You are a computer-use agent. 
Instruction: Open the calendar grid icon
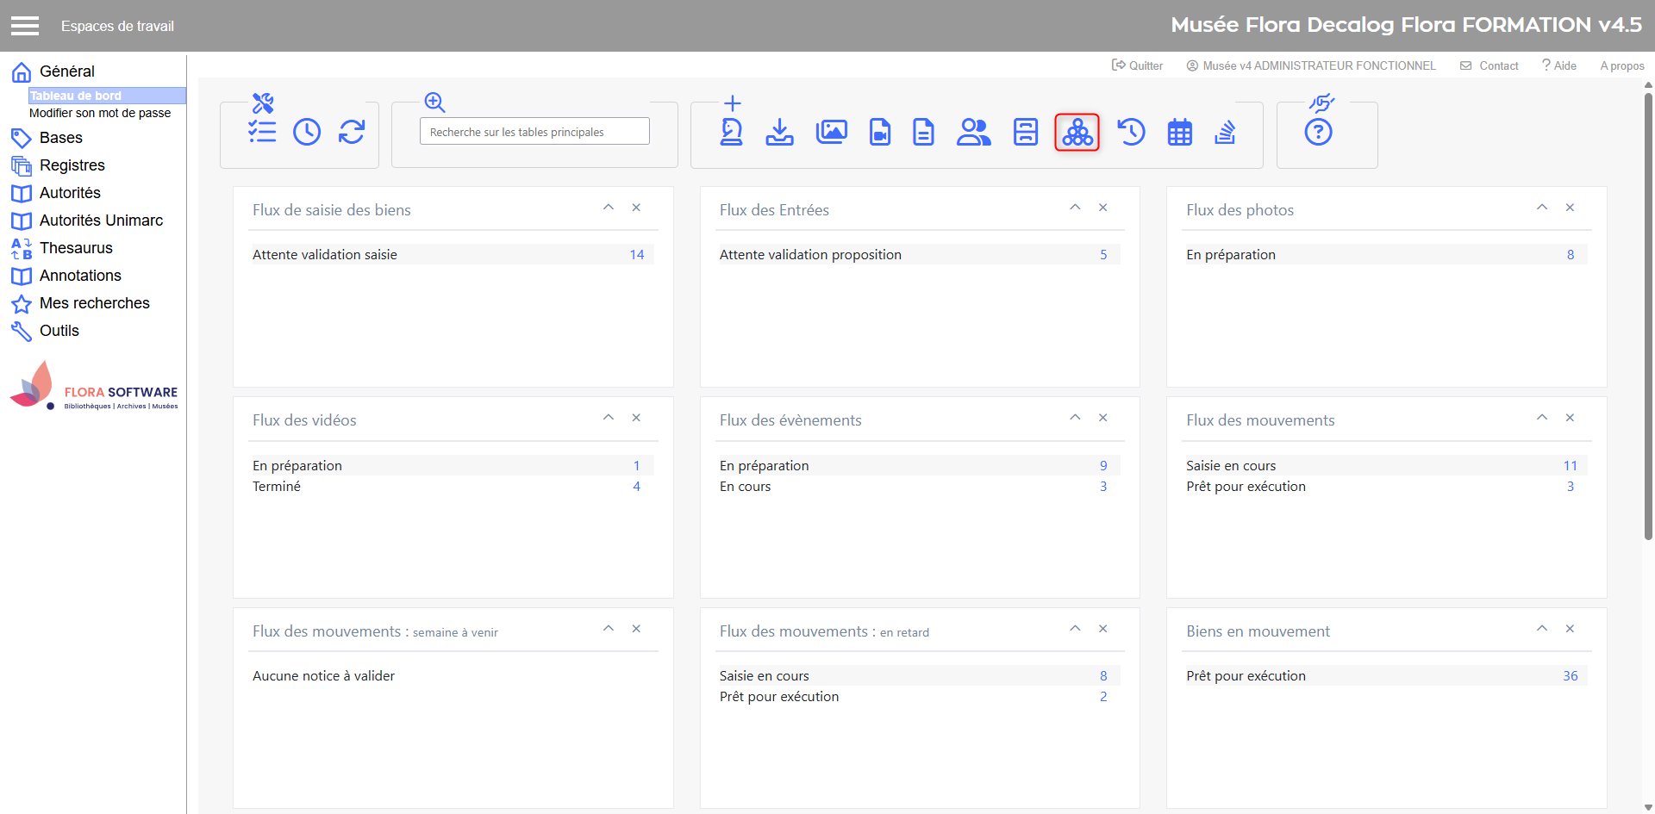pyautogui.click(x=1179, y=133)
